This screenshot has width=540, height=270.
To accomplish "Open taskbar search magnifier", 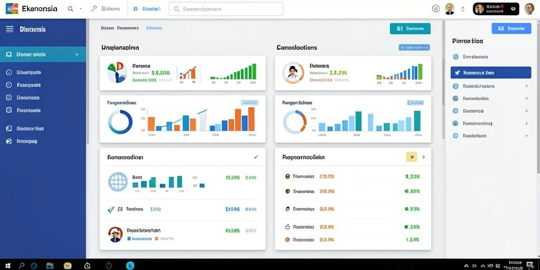I will (21, 266).
